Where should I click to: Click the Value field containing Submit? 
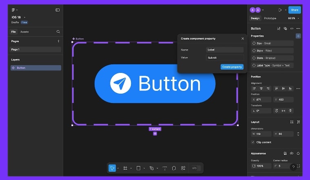click(x=225, y=58)
